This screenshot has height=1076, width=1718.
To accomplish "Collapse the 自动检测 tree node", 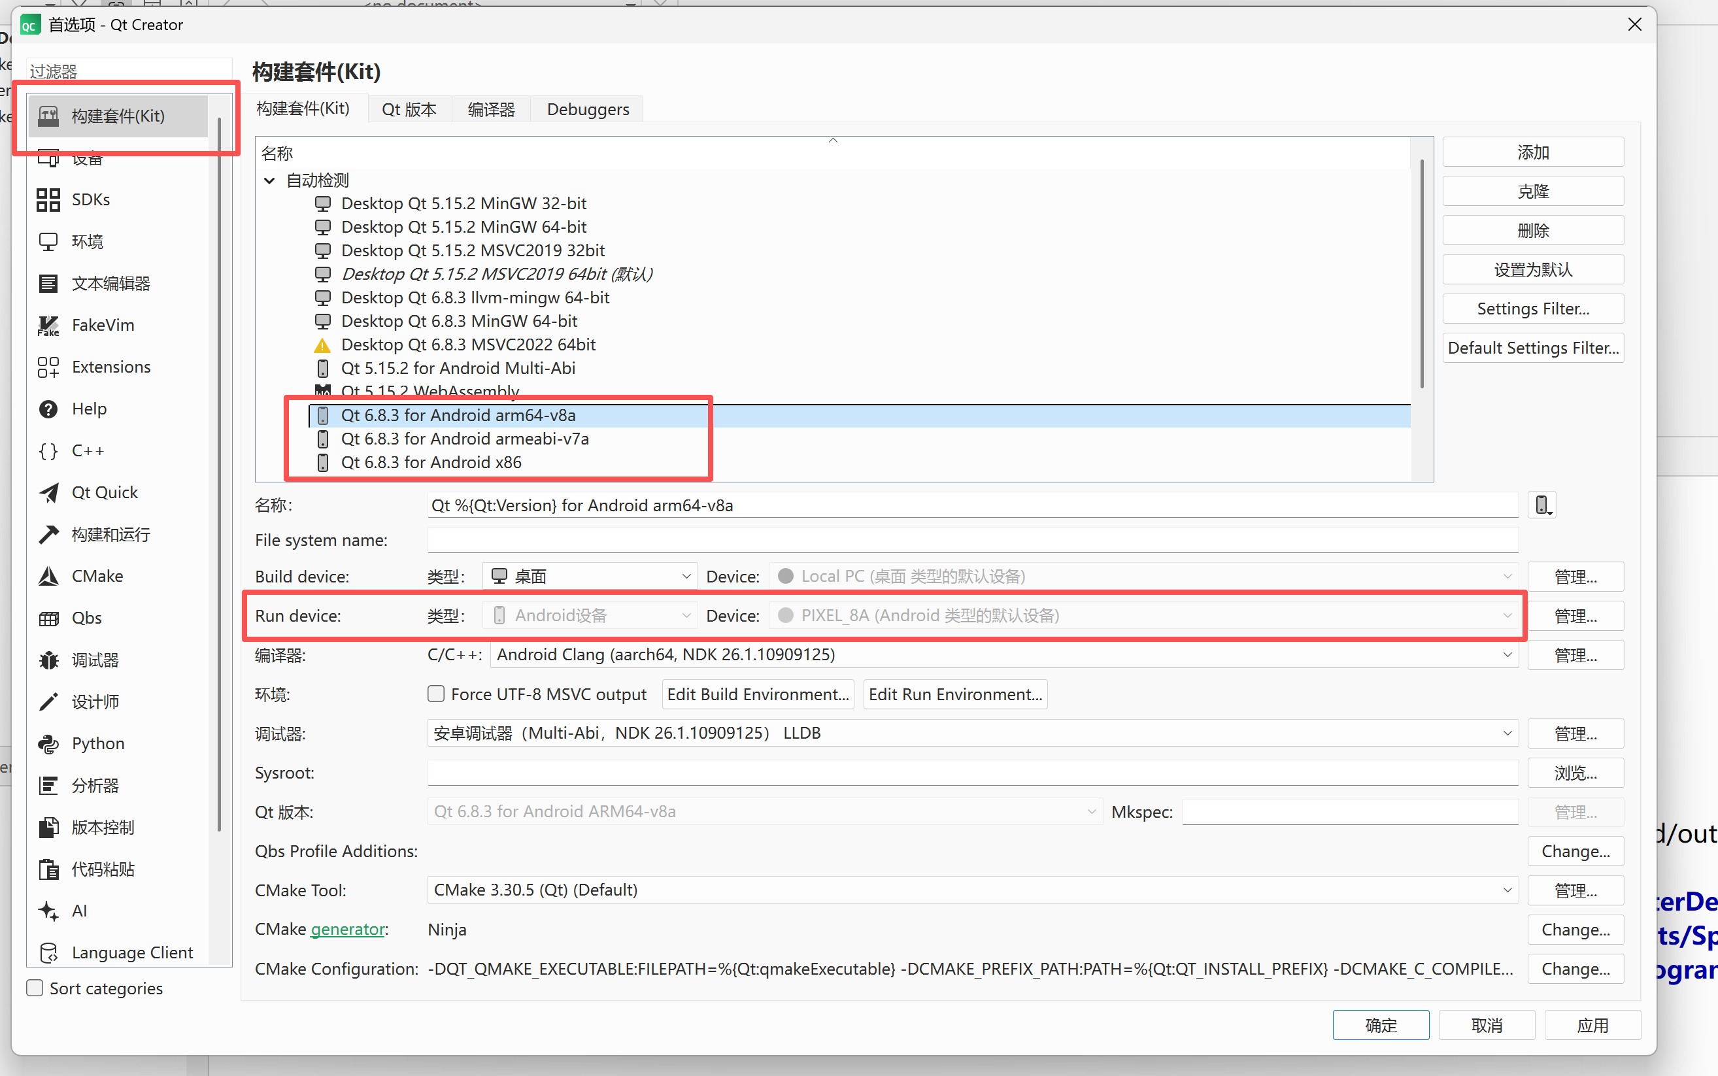I will pos(270,181).
